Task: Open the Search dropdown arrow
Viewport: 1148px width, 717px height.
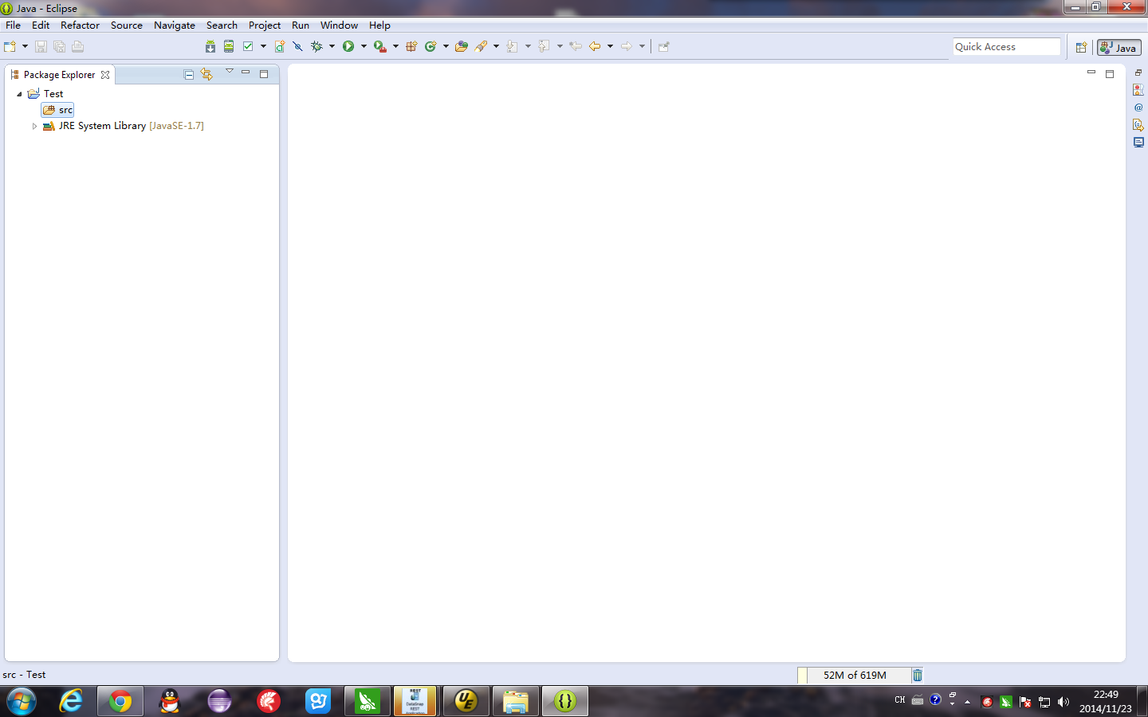Action: point(496,46)
